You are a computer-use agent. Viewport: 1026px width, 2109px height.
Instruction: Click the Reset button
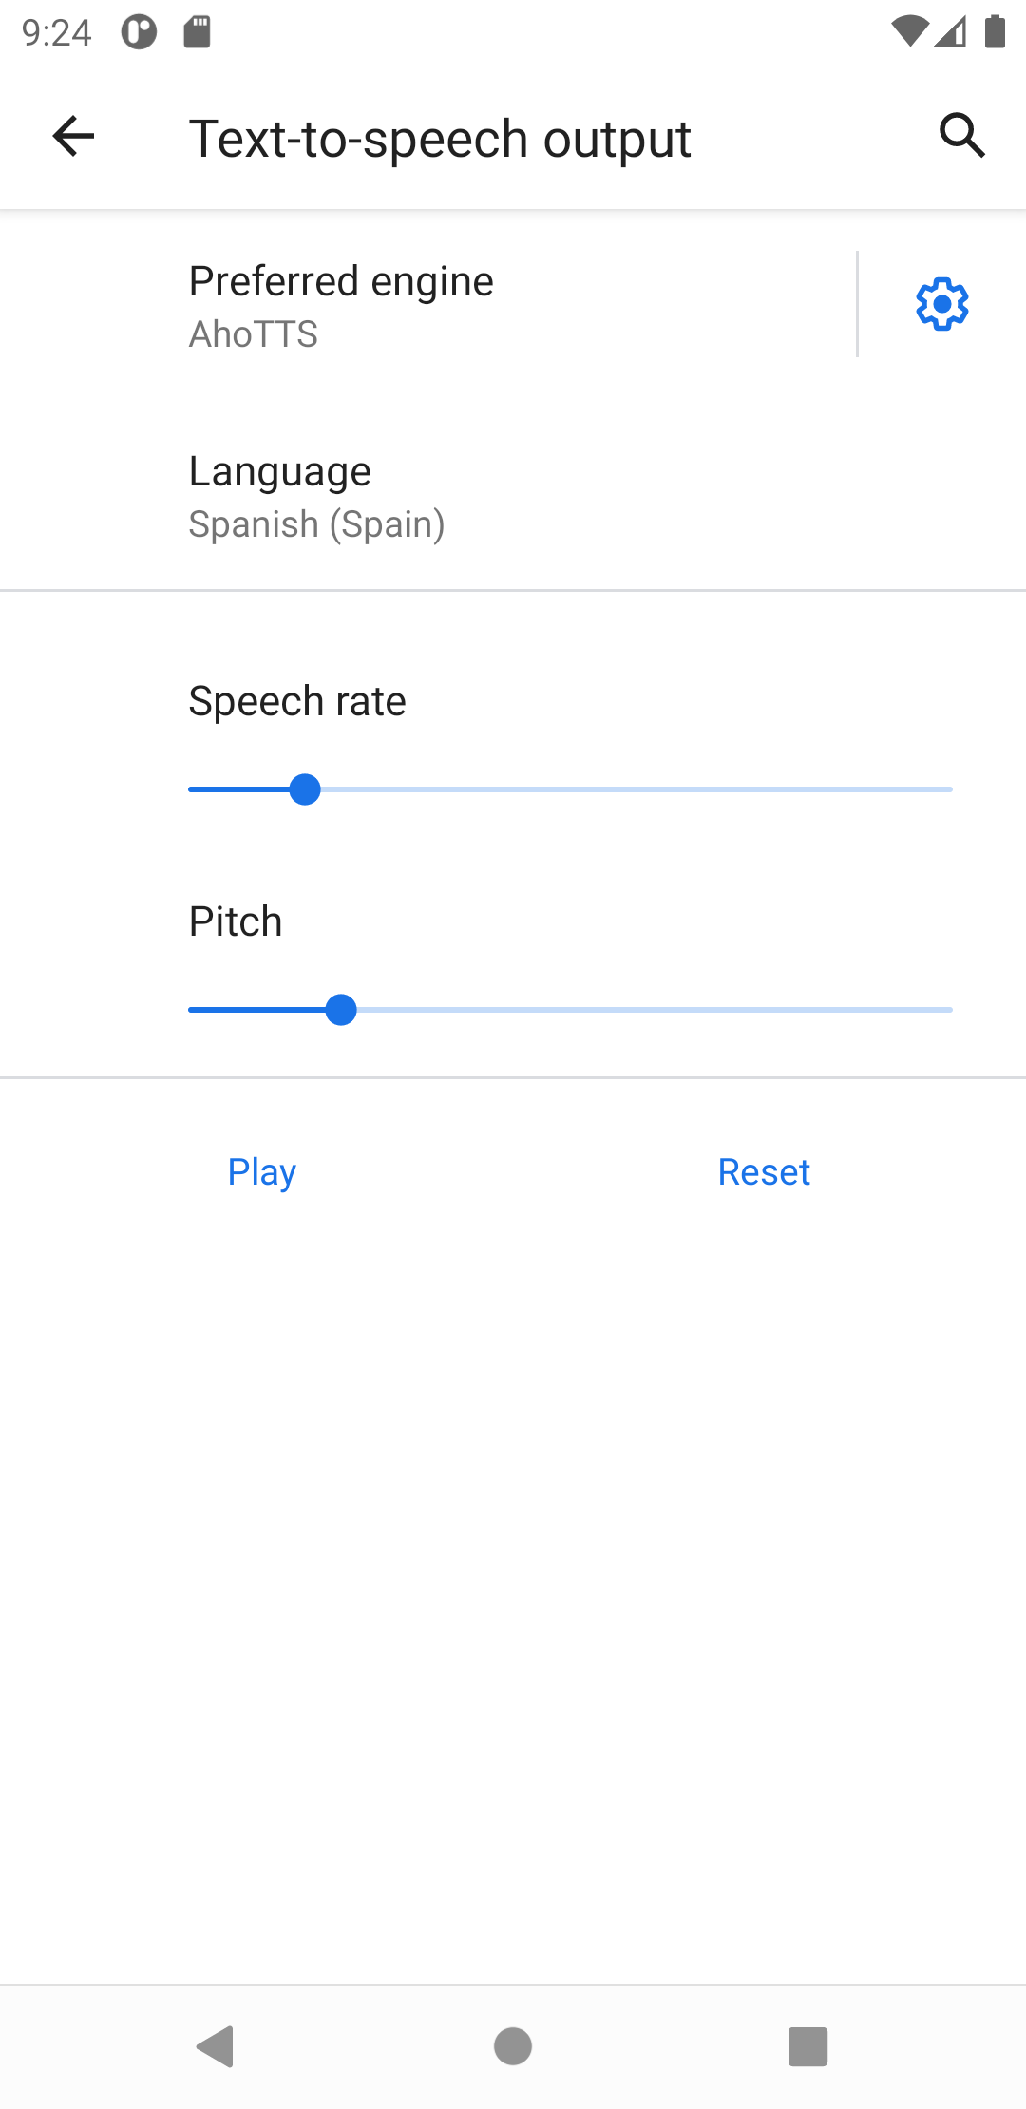coord(764,1172)
